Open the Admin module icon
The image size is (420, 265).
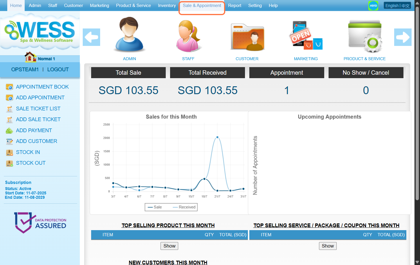pos(129,35)
